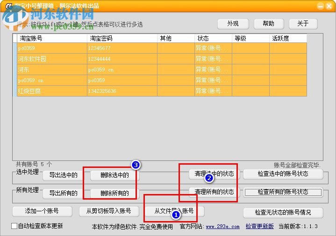The image size is (336, 236).
Task: Minimize the window from the title bar
Action: point(321,6)
